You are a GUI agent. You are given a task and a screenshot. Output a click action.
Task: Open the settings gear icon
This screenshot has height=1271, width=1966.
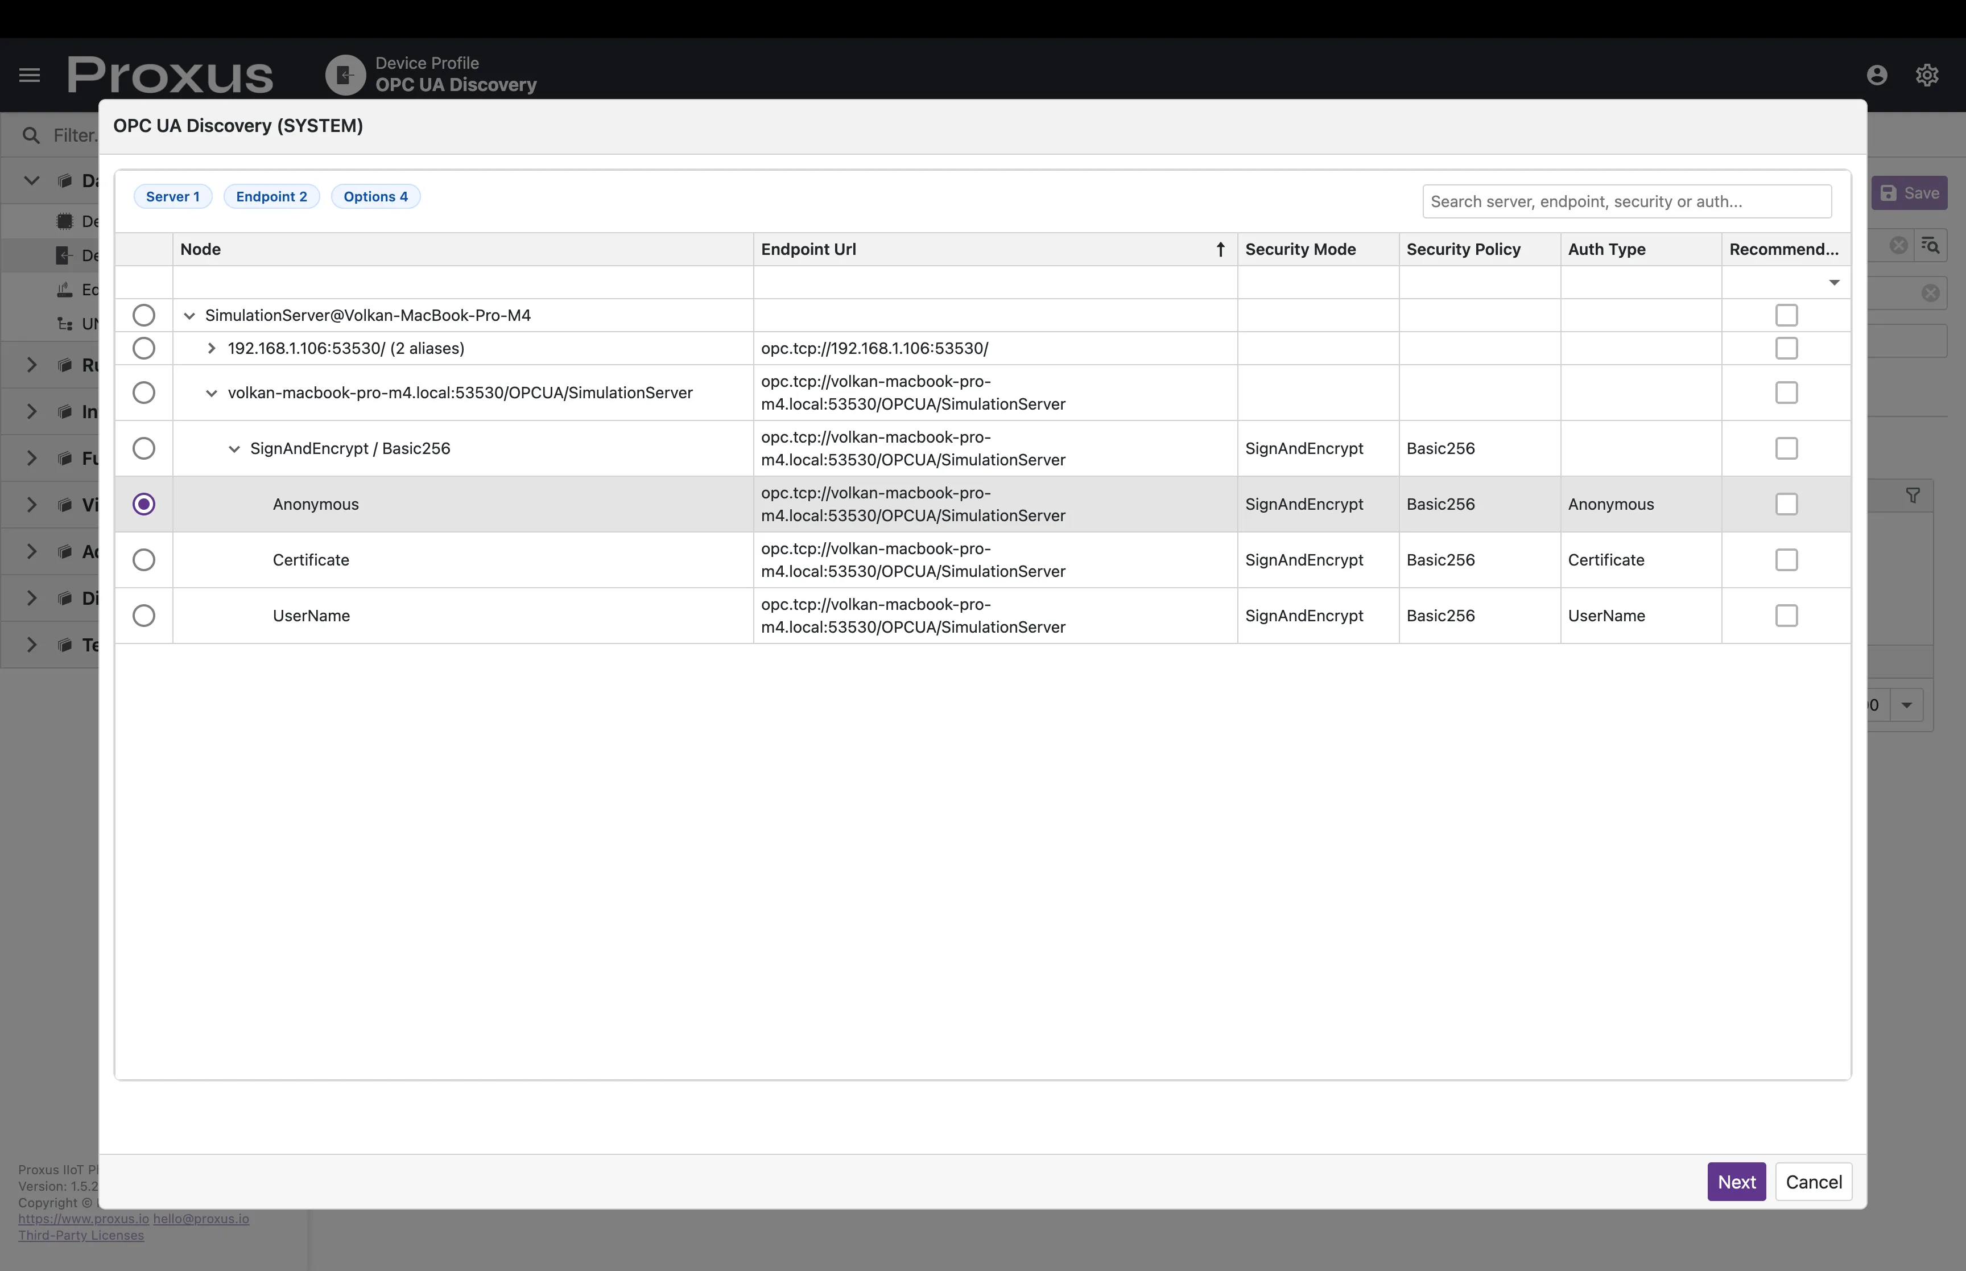(1926, 75)
